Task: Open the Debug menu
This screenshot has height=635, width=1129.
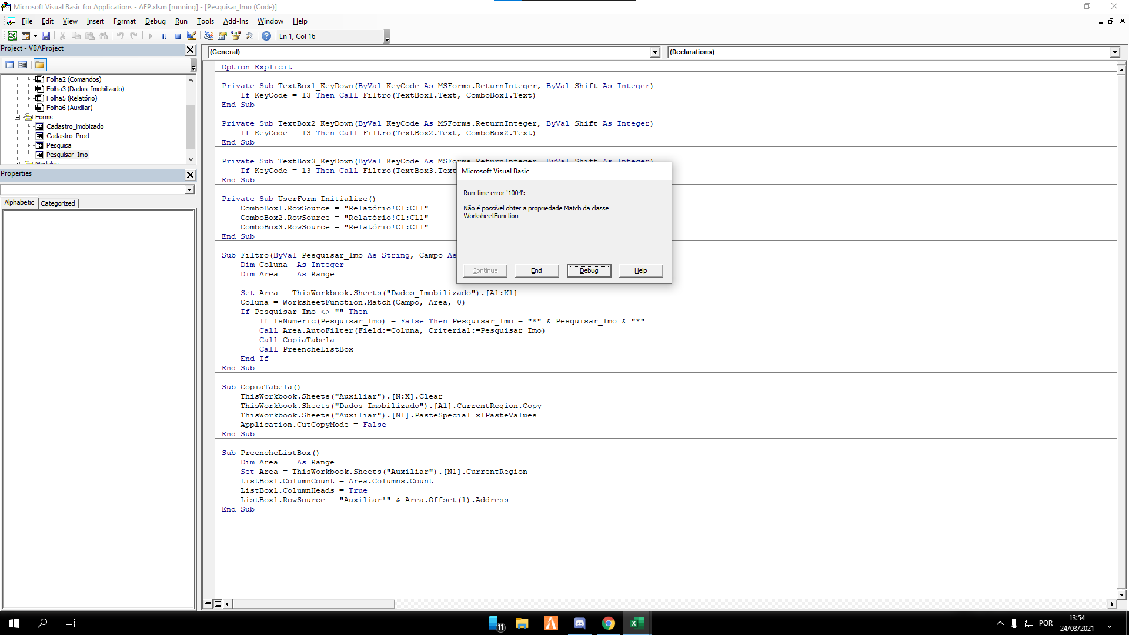Action: click(155, 21)
